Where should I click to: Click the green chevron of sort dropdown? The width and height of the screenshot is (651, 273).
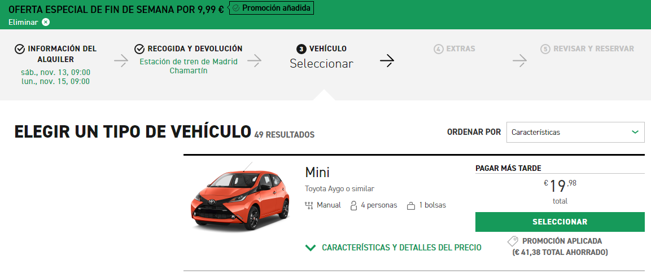click(x=635, y=132)
